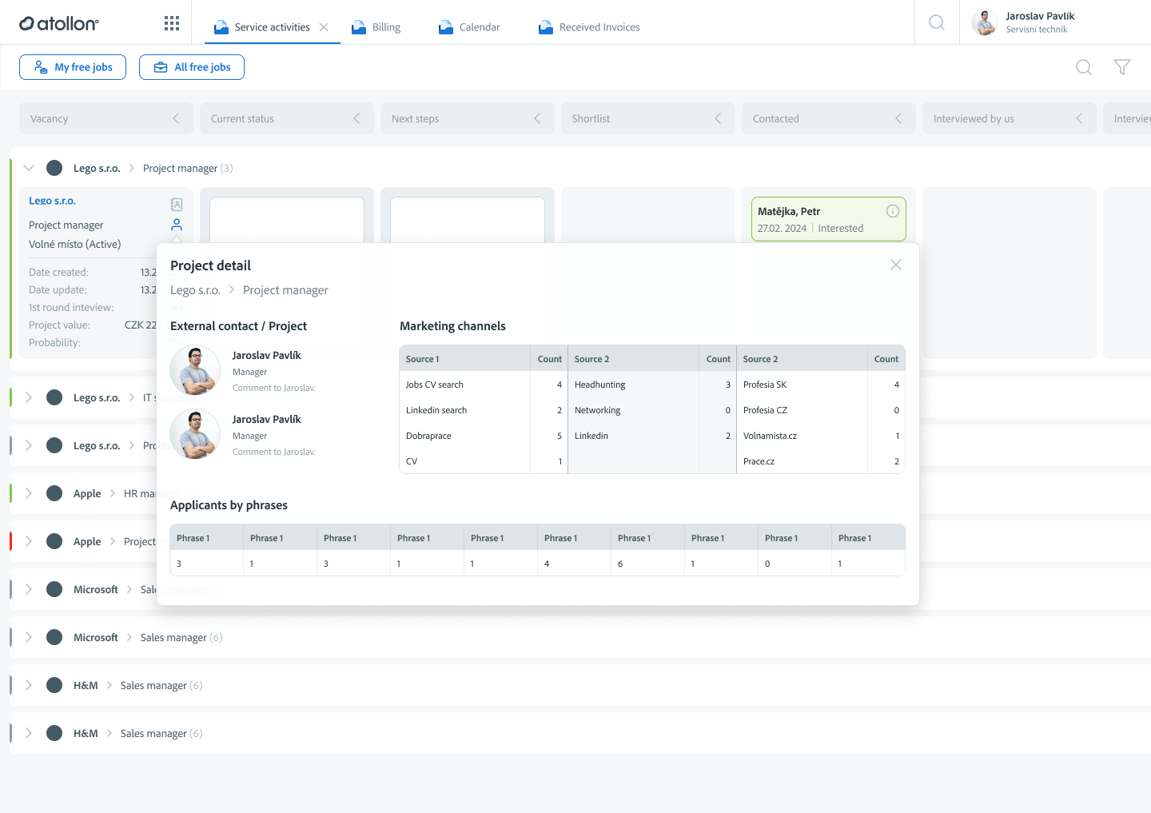This screenshot has width=1151, height=813.
Task: Expand the Apple HR manager row
Action: pos(30,493)
